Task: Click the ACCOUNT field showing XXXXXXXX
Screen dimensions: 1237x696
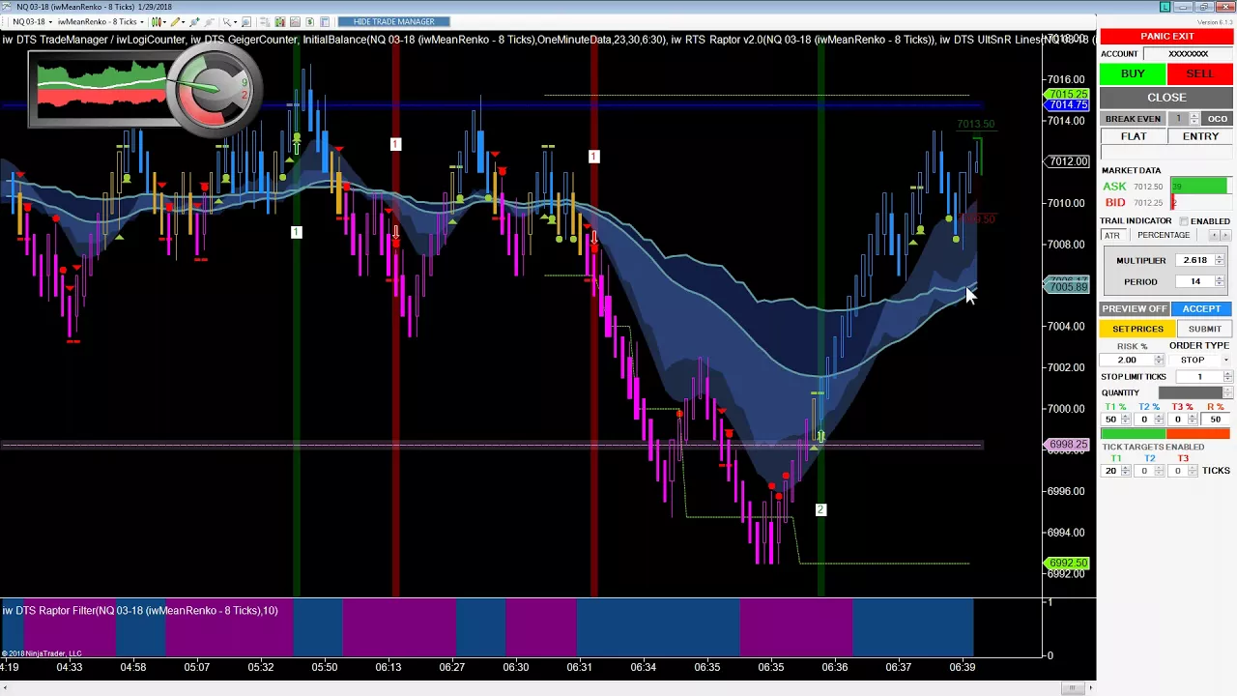Action: (x=1188, y=54)
